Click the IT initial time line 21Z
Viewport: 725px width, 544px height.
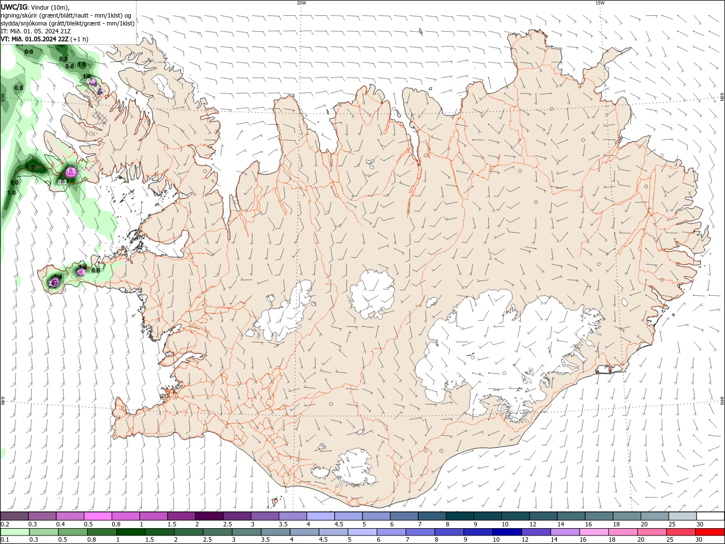point(36,31)
